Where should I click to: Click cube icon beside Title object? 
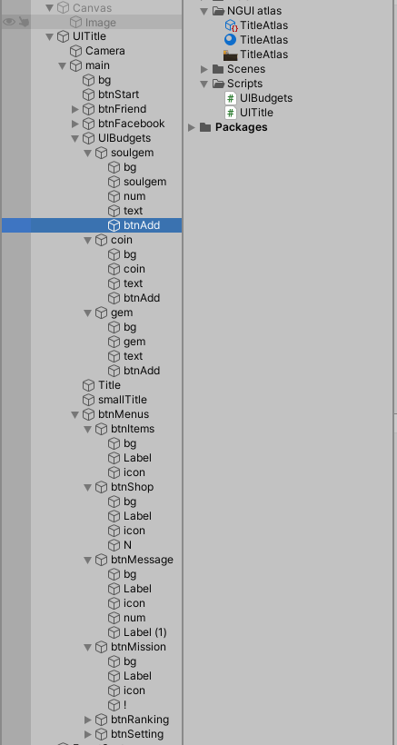(x=89, y=385)
